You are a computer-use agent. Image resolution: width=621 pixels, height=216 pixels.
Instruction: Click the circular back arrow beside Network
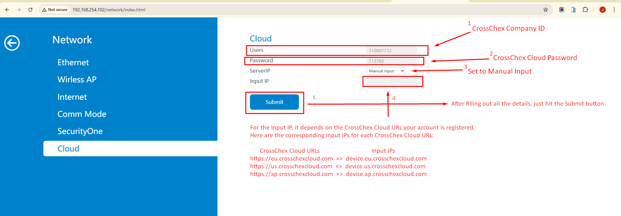[x=12, y=43]
